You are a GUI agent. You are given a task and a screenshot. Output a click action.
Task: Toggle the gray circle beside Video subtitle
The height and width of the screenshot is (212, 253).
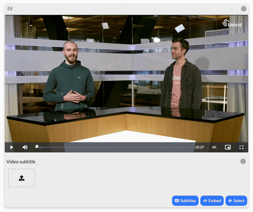point(243,161)
